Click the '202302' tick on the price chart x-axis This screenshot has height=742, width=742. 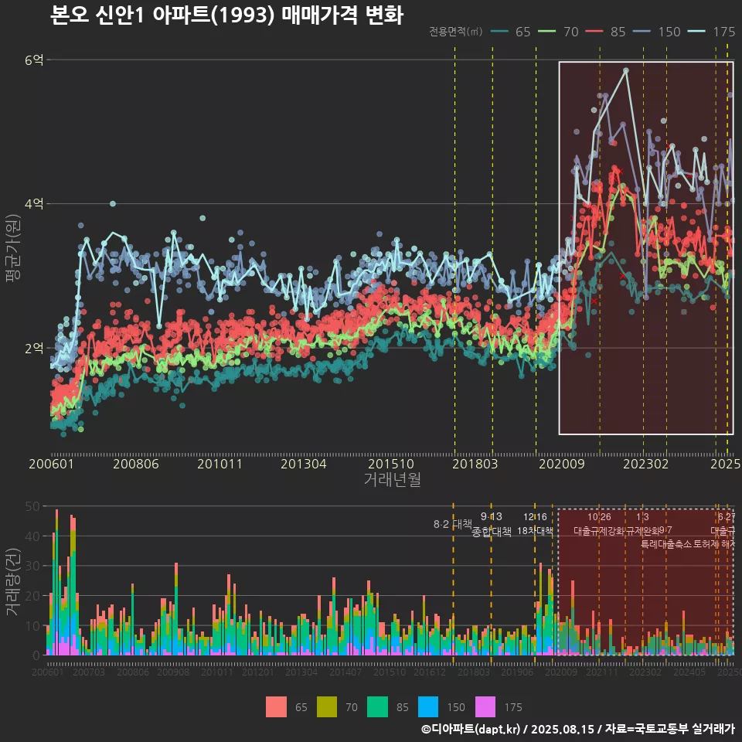646,464
